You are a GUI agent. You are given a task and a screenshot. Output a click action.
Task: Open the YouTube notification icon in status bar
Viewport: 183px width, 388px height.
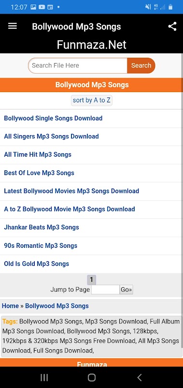tap(42, 7)
